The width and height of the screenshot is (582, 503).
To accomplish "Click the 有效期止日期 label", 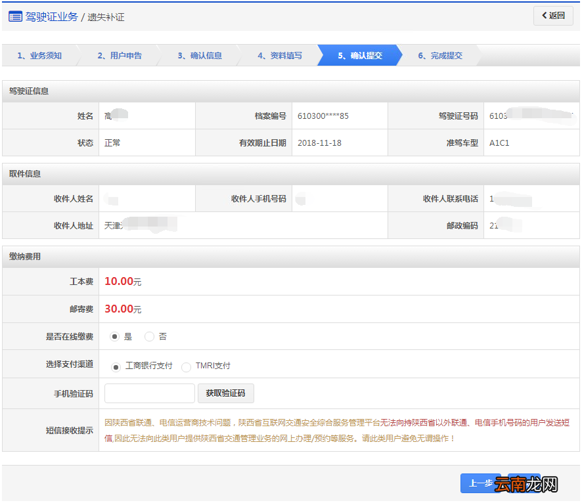I will point(262,143).
